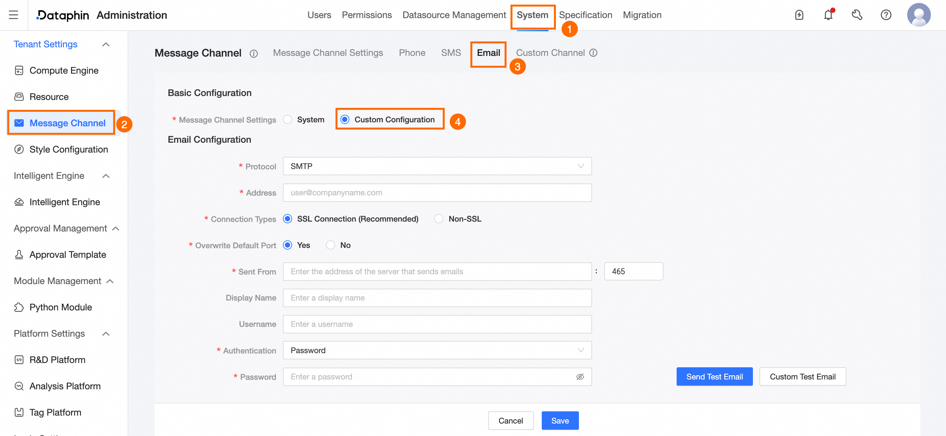This screenshot has width=946, height=436.
Task: Click the Address email input field
Action: coord(437,193)
